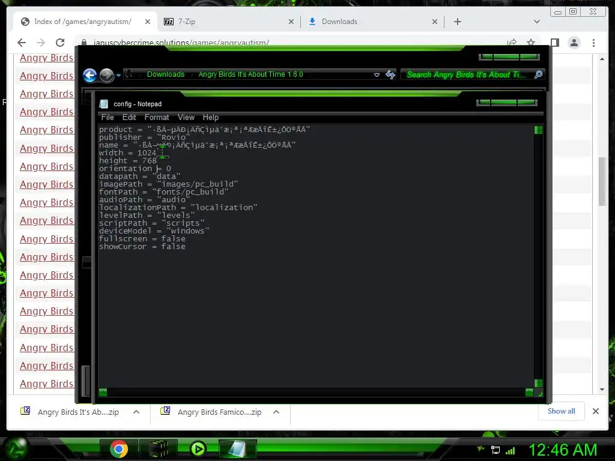Click the "fullscreen = false" line
615x461 pixels.
pyautogui.click(x=142, y=239)
